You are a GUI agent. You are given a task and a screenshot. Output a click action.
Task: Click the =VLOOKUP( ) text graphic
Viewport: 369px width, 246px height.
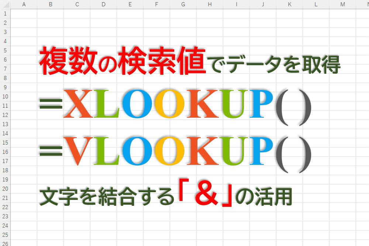(176, 154)
